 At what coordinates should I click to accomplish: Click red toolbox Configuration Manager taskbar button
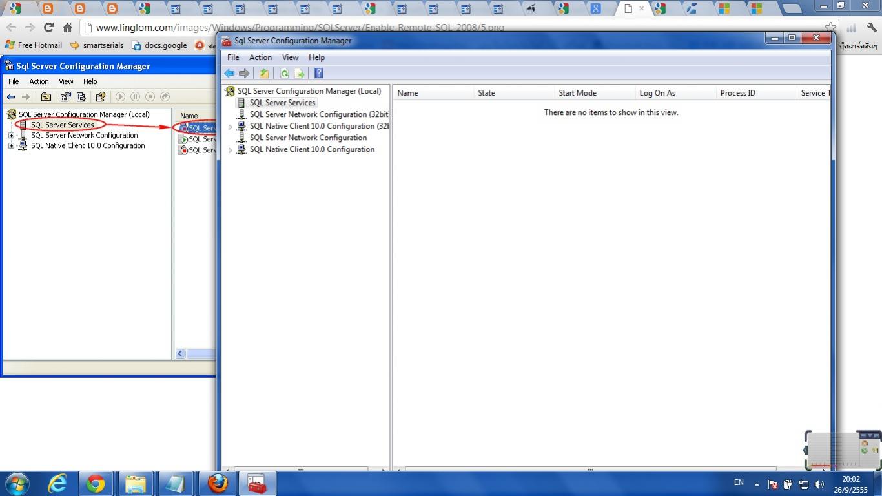point(258,483)
